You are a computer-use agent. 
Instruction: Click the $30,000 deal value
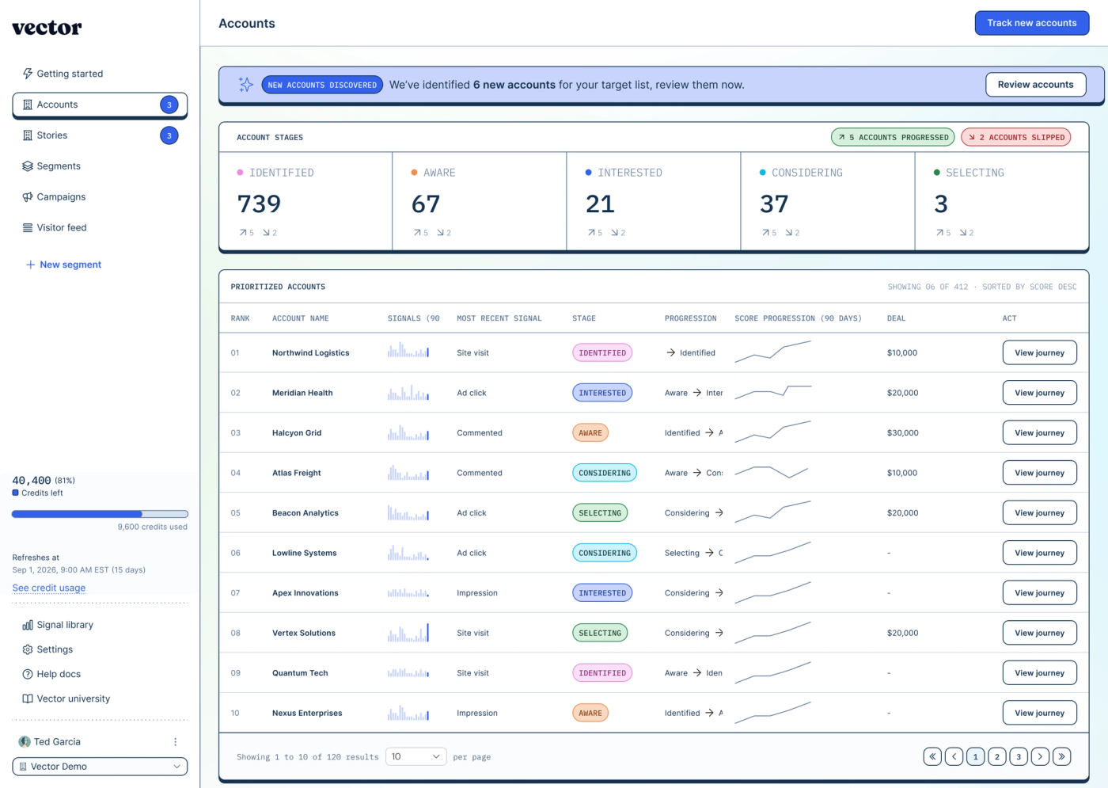903,432
